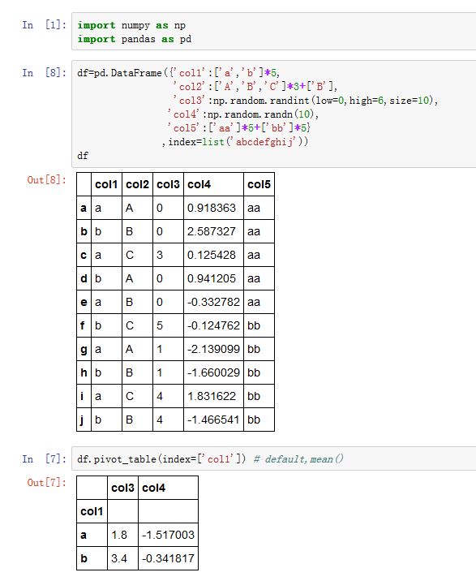This screenshot has height=581, width=476.
Task: Click row index h in the Out[8] table
Action: click(x=84, y=372)
